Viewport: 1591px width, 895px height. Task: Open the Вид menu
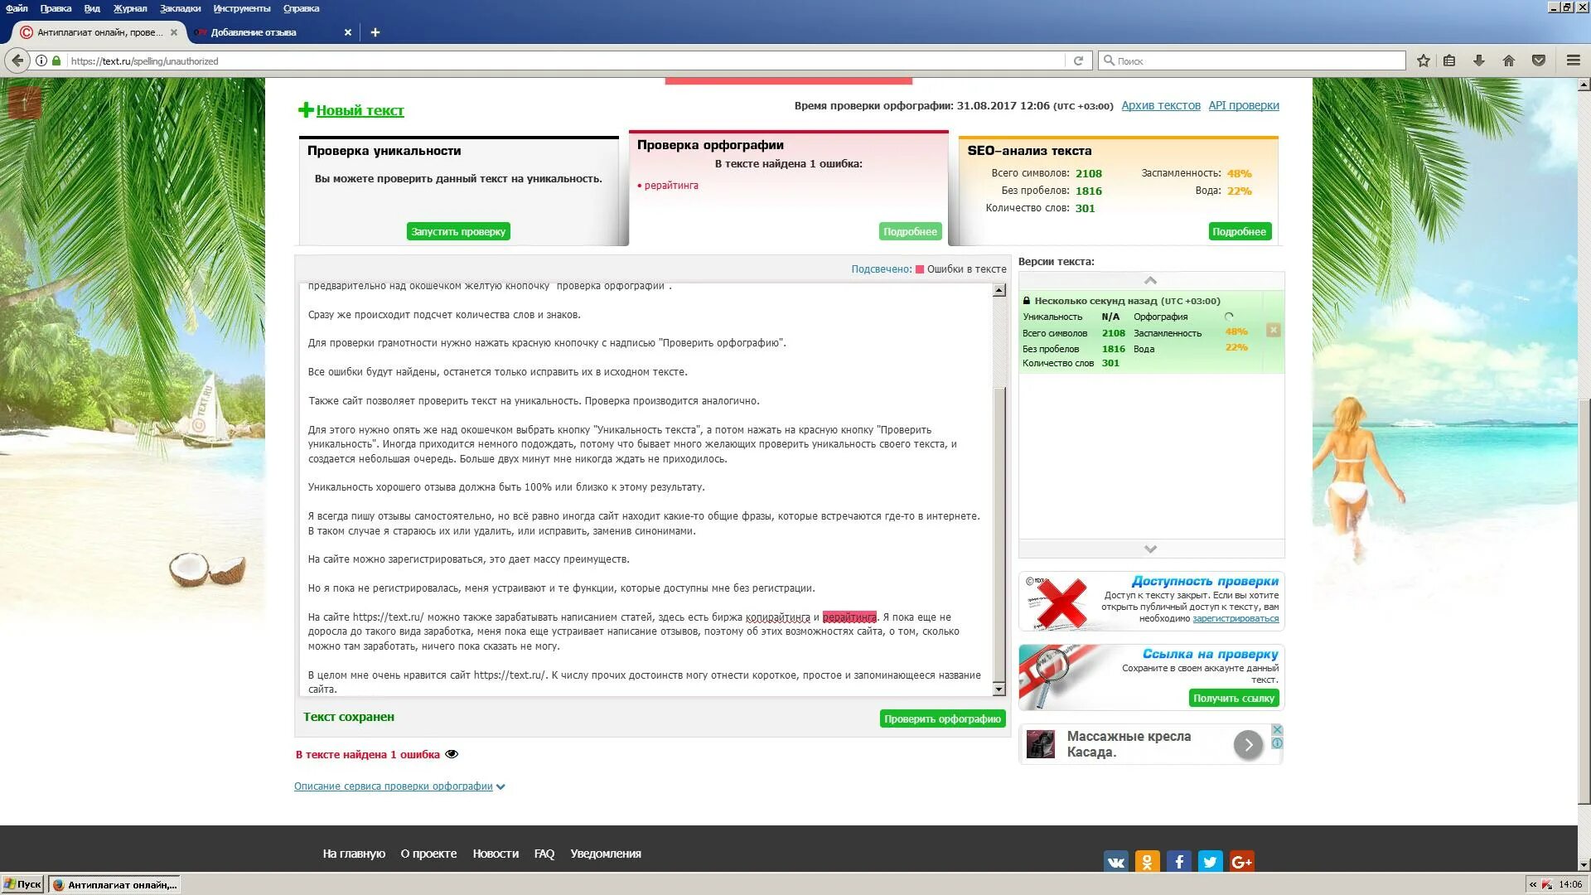tap(92, 8)
